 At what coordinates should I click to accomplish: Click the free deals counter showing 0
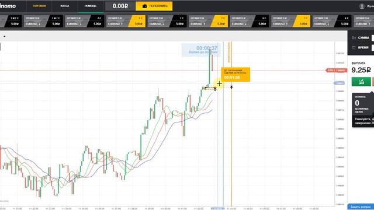click(x=357, y=103)
